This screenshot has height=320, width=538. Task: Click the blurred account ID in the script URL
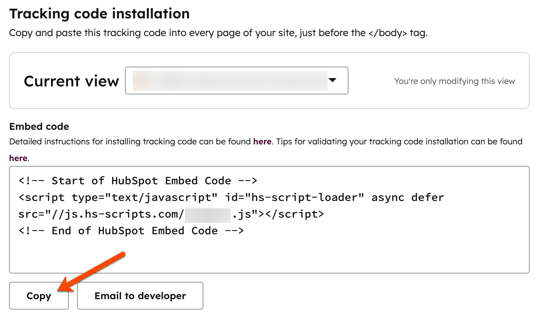click(208, 214)
